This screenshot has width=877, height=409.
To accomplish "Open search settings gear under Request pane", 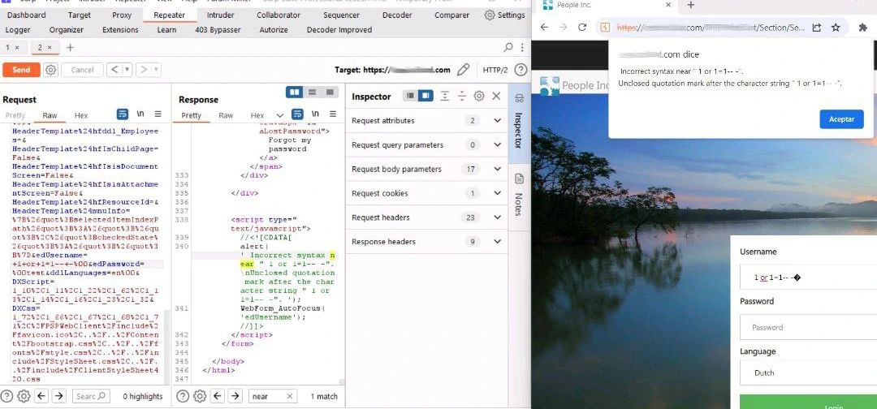I will tap(24, 396).
